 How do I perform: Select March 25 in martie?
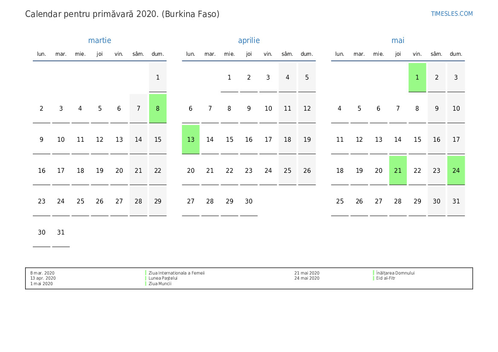(x=81, y=201)
